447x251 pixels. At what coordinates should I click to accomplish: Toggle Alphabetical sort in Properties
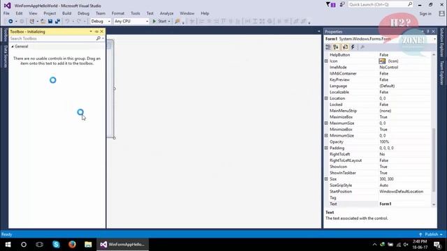(336, 47)
